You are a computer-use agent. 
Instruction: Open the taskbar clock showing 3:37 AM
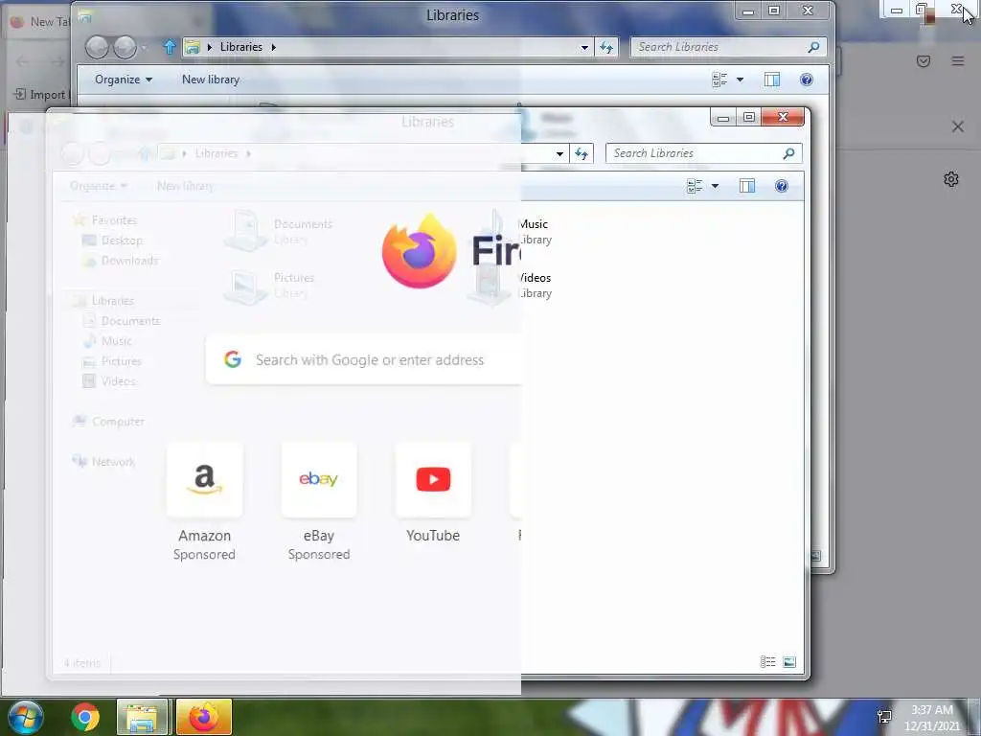[932, 718]
